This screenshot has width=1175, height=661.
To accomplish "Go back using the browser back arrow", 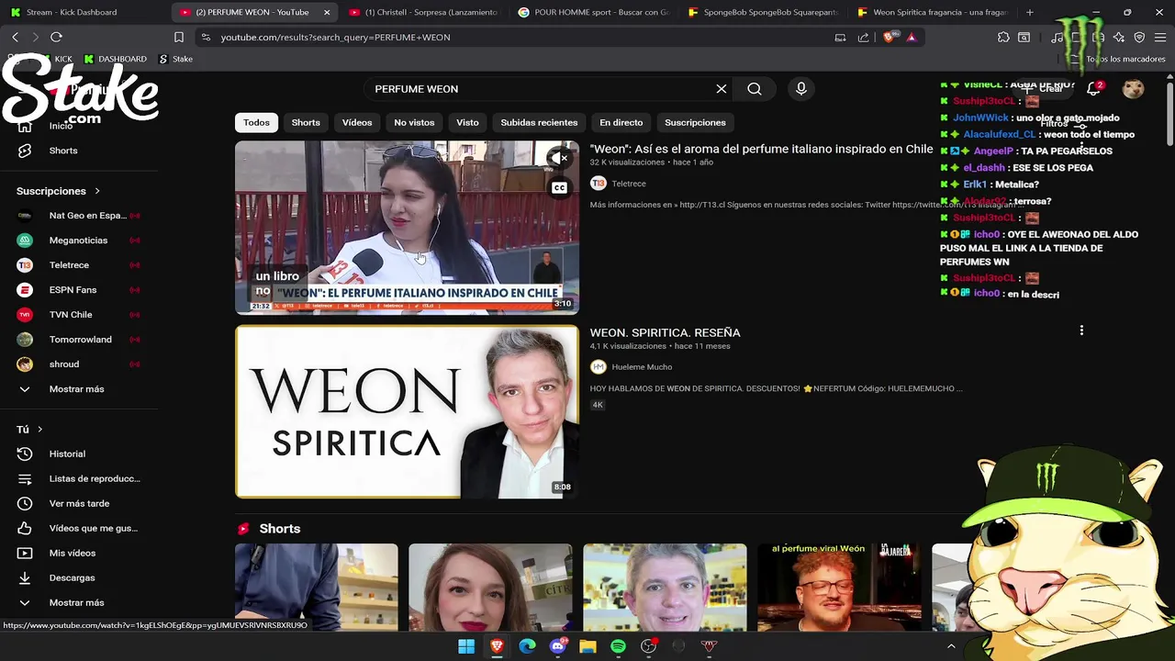I will pos(15,37).
